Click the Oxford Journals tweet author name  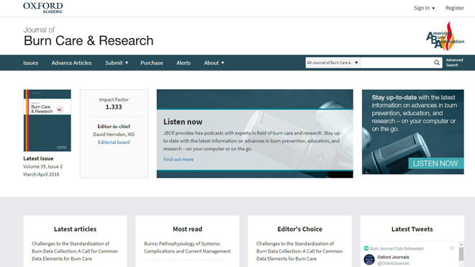pos(393,257)
